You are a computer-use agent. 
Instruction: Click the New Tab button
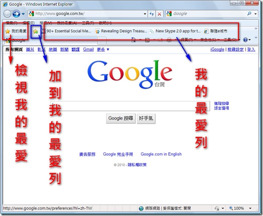click(x=102, y=41)
